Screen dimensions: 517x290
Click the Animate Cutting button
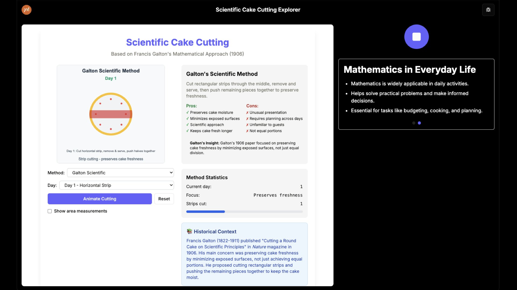coord(100,199)
